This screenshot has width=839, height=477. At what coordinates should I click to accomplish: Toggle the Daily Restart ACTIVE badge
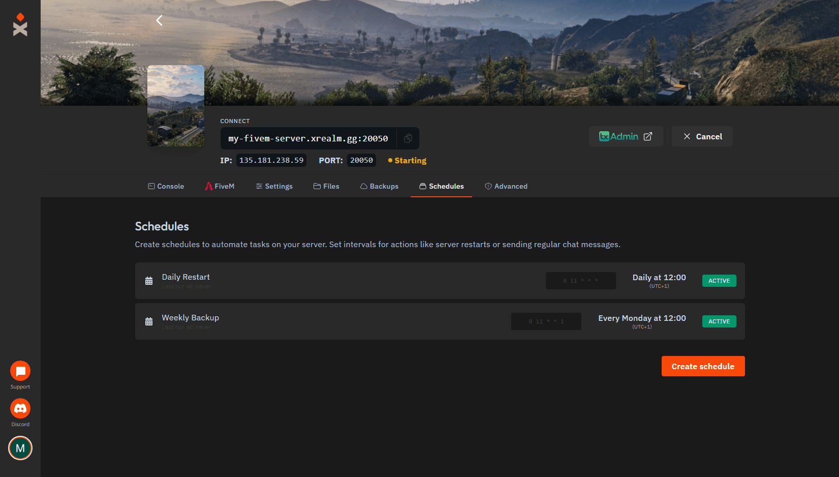tap(719, 281)
